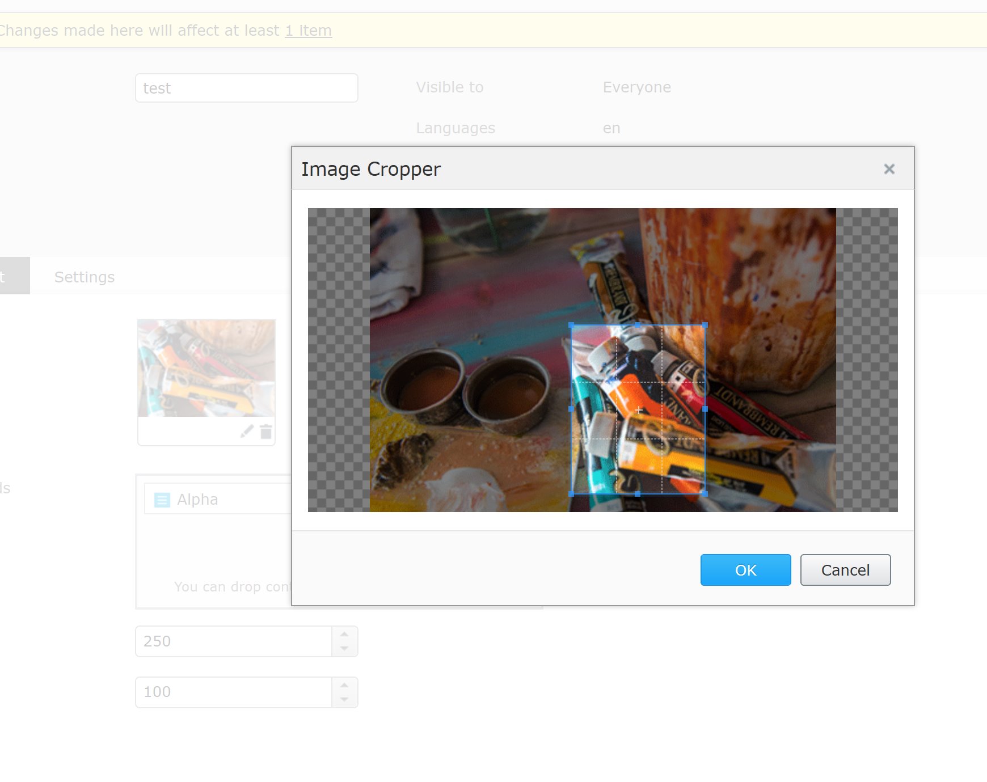Switch to the Settings tab
987x782 pixels.
point(85,277)
